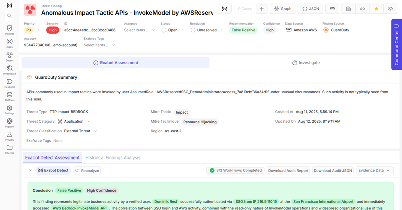The width and height of the screenshot is (402, 210).
Task: Open the header Exaforce Tags select dropdown
Action: 99,45
